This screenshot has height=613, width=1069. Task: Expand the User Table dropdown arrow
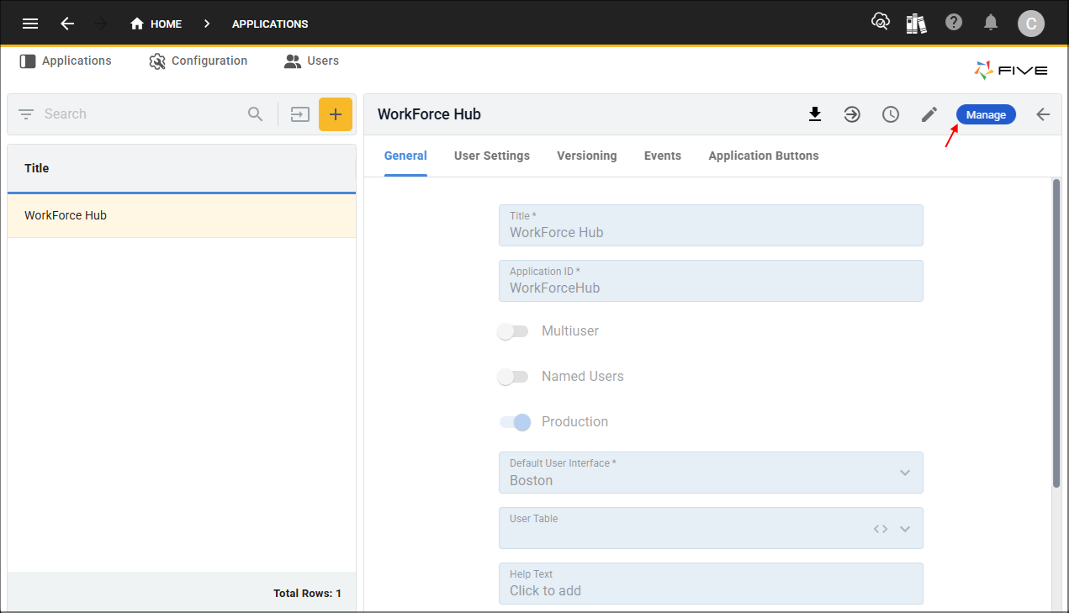tap(905, 529)
